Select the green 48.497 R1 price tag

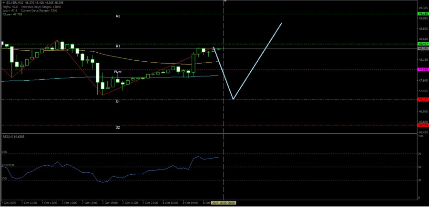(x=422, y=44)
